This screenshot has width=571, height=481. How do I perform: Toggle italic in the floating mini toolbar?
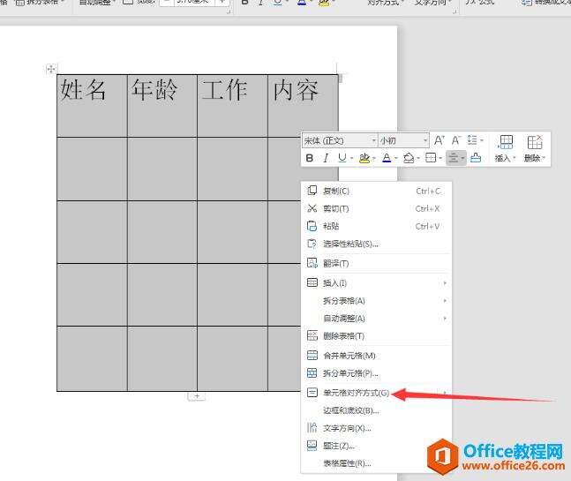pos(326,158)
